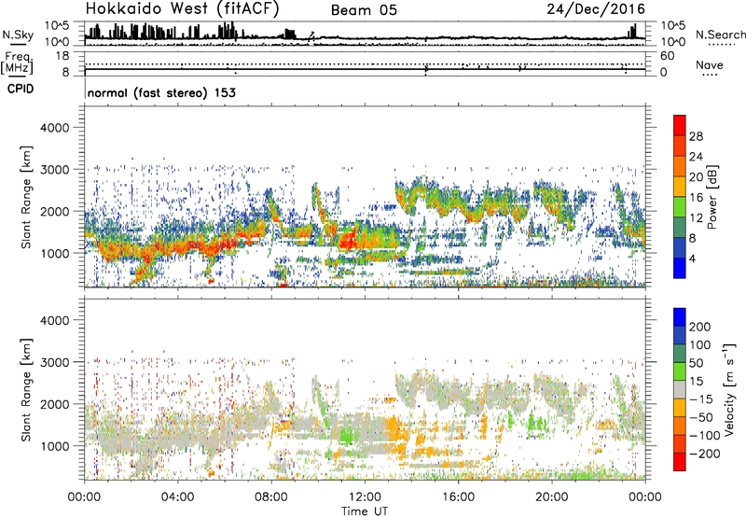Click the '-200' velocity colorbar tick
Screen dimensions: 746x517
(x=705, y=454)
